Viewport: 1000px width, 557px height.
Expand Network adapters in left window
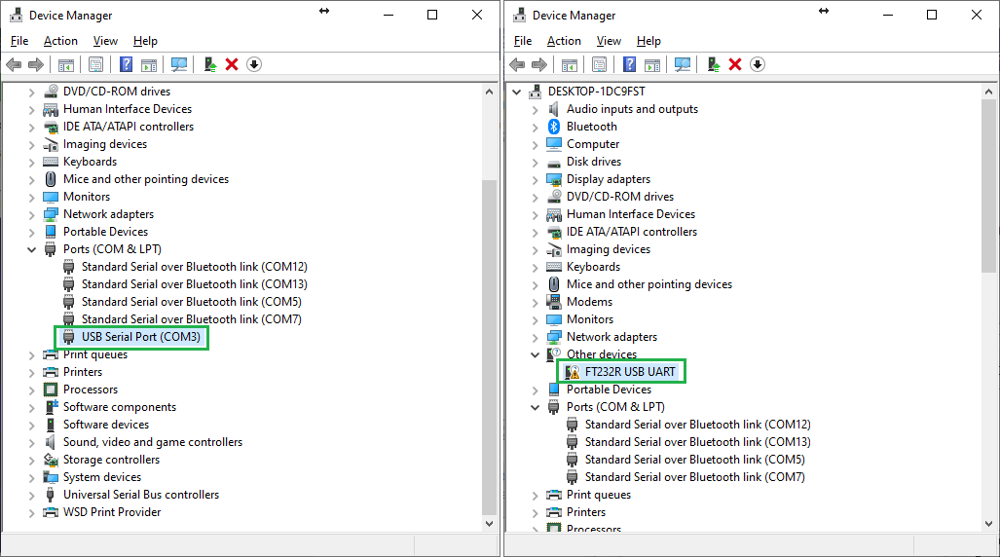coord(31,214)
